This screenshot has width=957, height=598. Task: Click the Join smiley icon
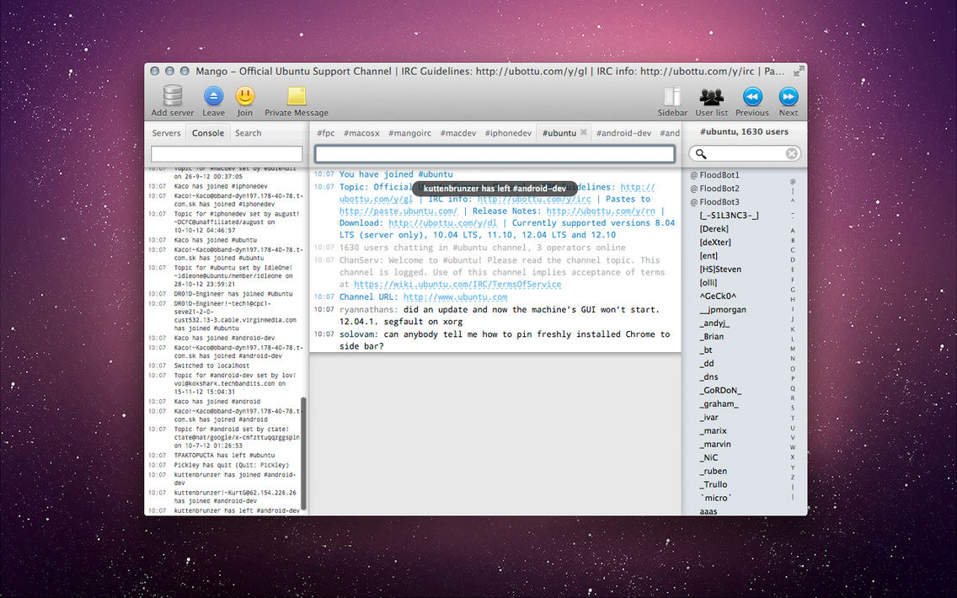coord(245,96)
